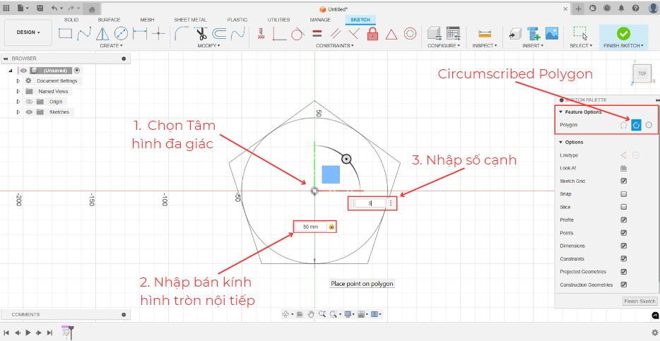
Task: Select the Sketch Dimension tool
Action: point(140,33)
